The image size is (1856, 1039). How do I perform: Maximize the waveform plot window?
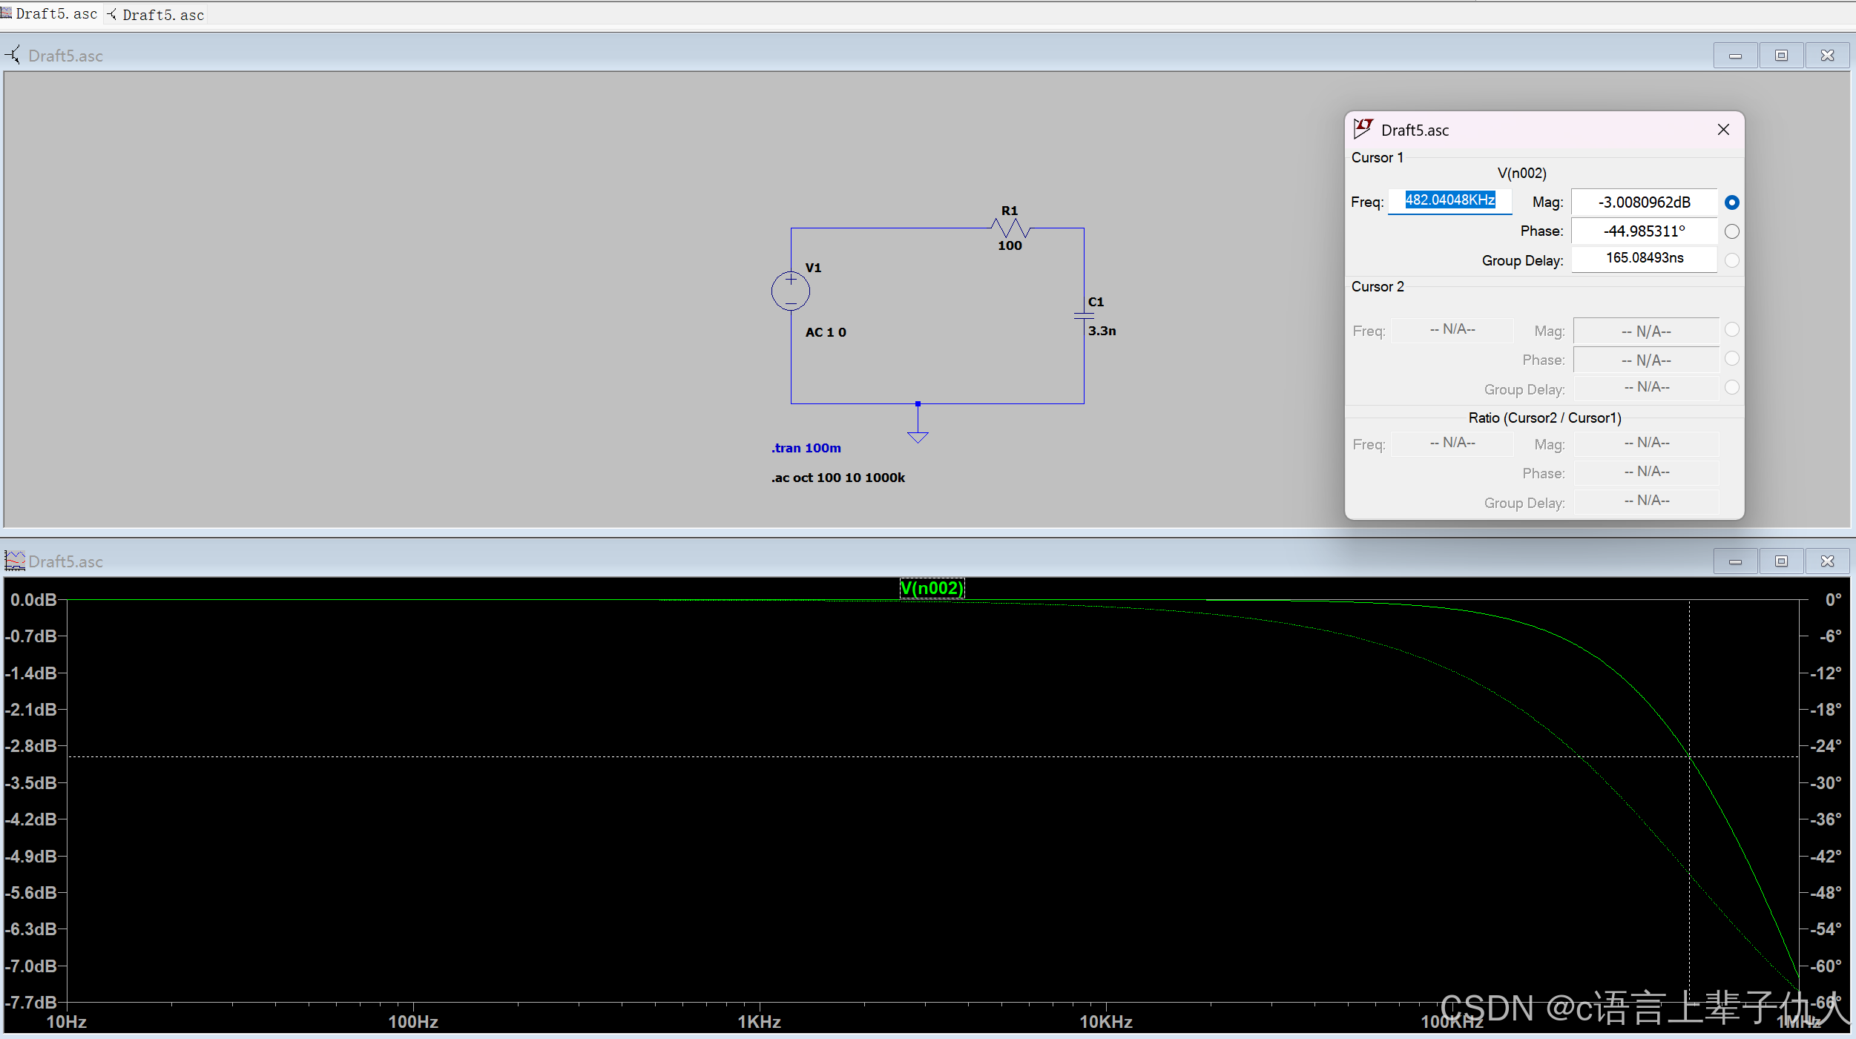(1781, 561)
